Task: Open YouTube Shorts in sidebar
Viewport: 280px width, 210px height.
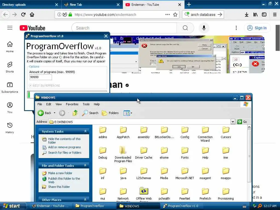Action: (x=10, y=67)
